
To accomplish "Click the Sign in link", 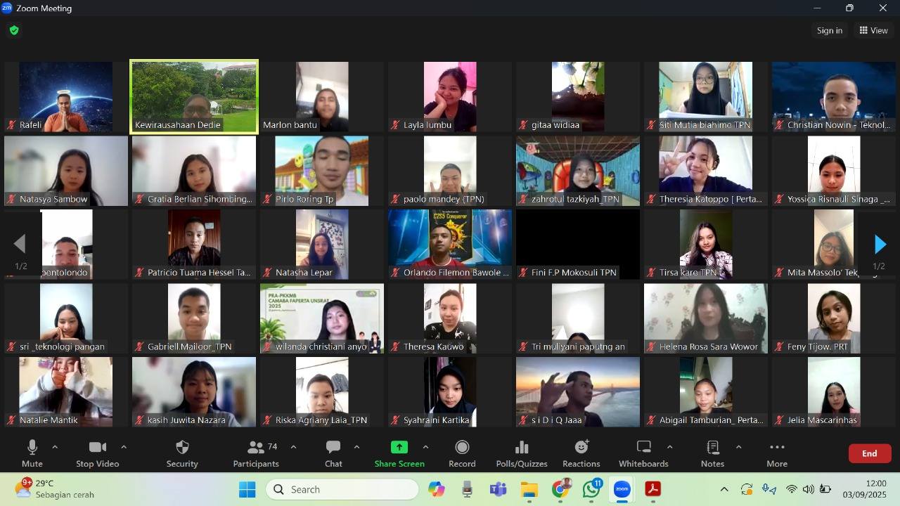I will (x=830, y=30).
